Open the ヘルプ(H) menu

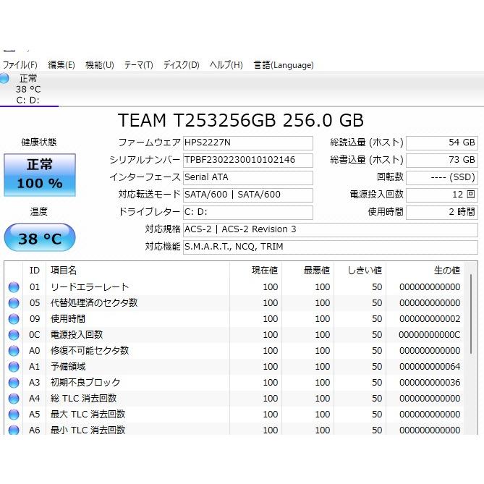click(226, 65)
